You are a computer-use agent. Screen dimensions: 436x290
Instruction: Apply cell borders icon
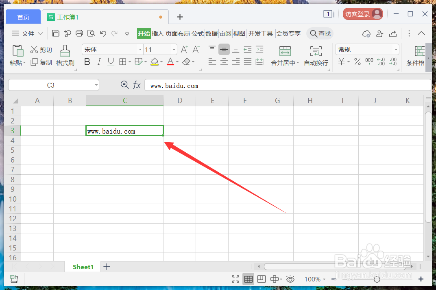122,62
